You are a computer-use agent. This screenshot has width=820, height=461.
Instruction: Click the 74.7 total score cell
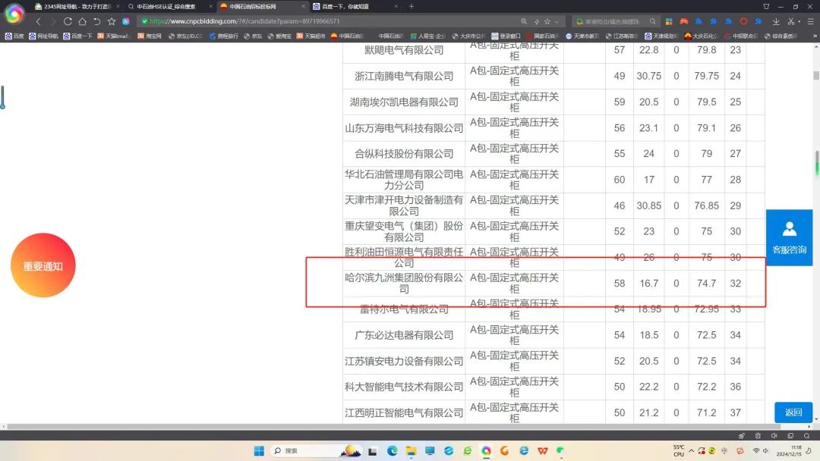click(707, 283)
